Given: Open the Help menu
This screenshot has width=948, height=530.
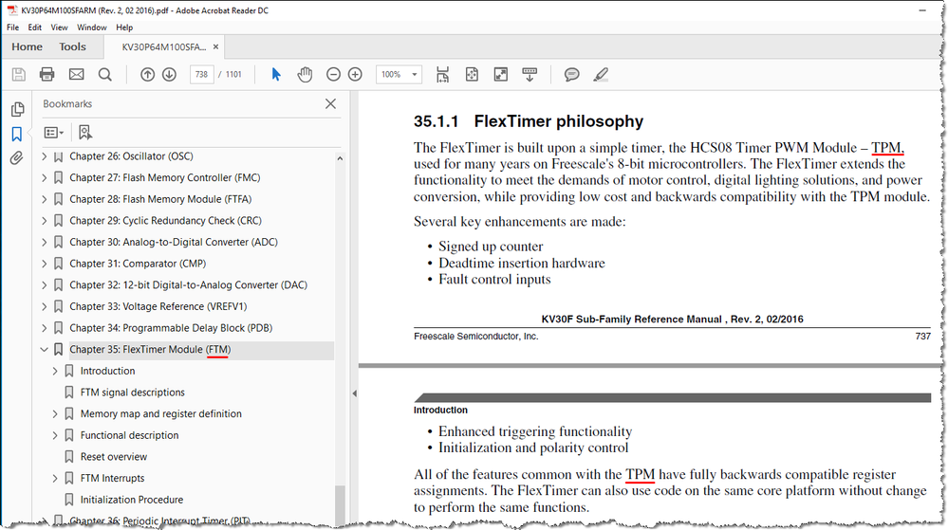Looking at the screenshot, I should (x=124, y=27).
